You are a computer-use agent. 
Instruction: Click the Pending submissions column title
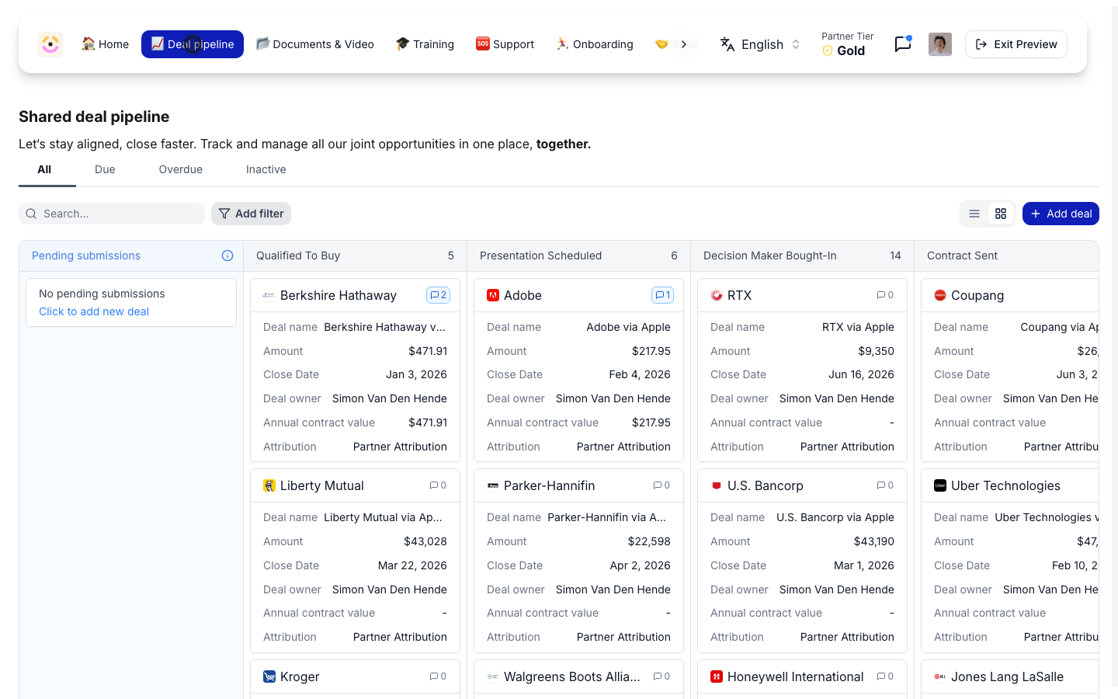click(x=86, y=256)
